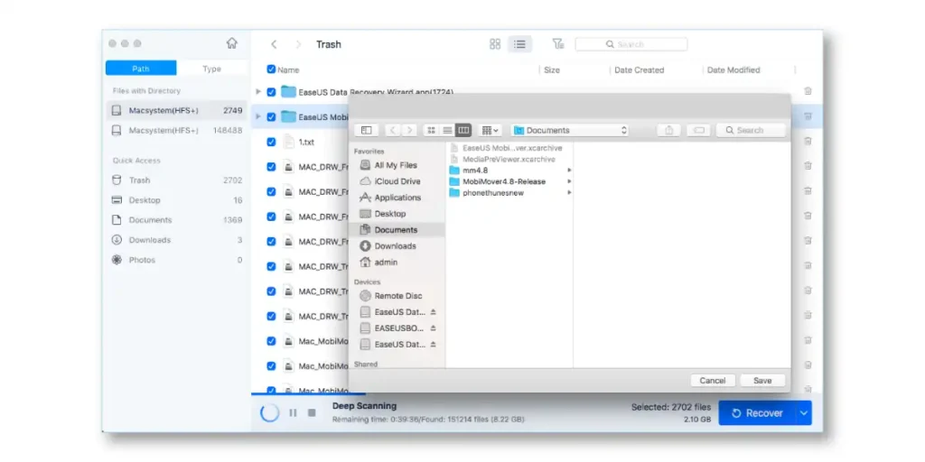Select Downloads in dialog Favorites

click(397, 246)
